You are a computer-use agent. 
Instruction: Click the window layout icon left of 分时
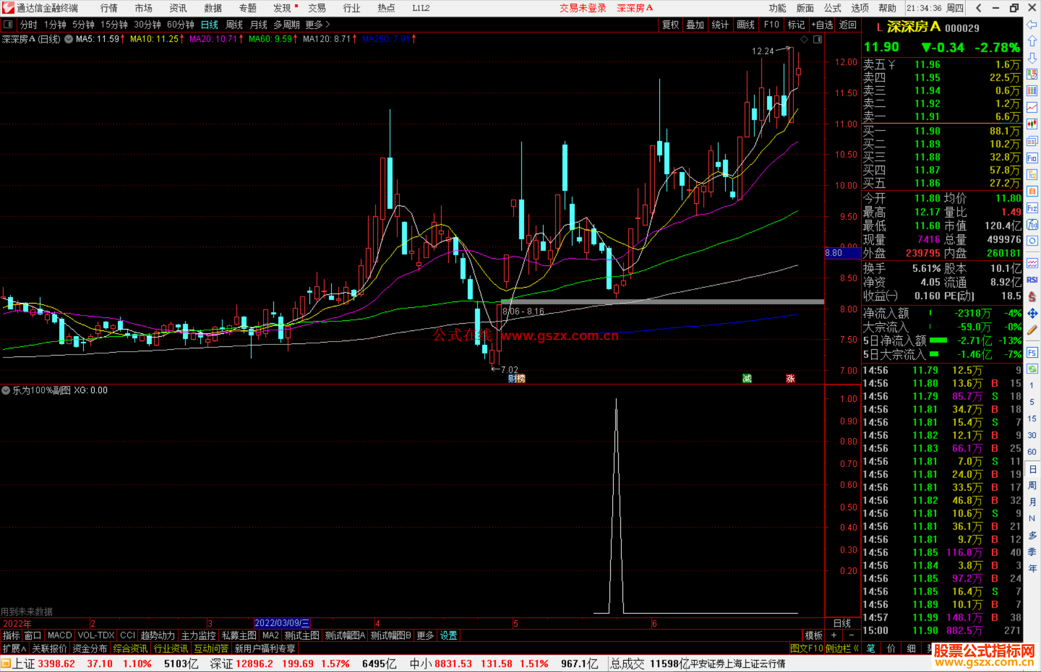pos(7,25)
